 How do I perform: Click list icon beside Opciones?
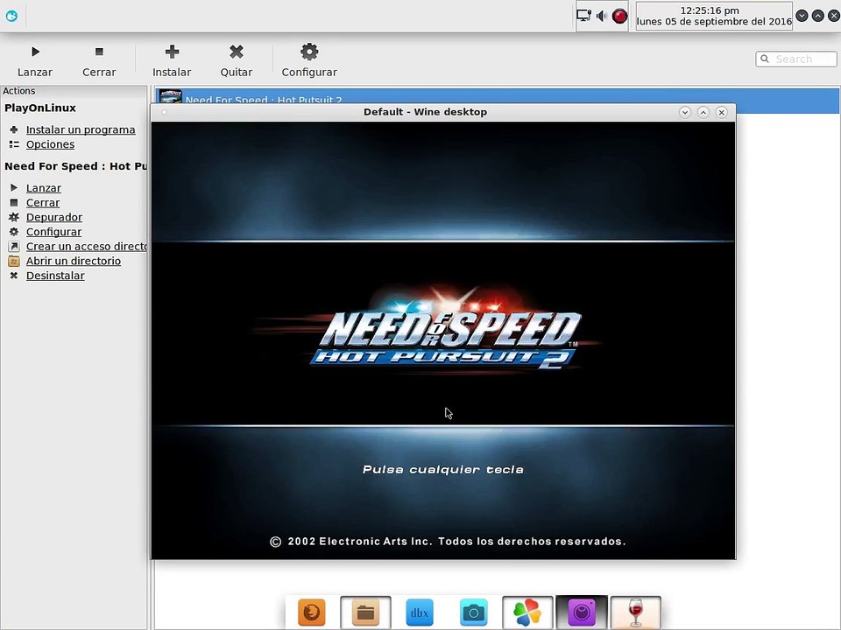tap(14, 144)
